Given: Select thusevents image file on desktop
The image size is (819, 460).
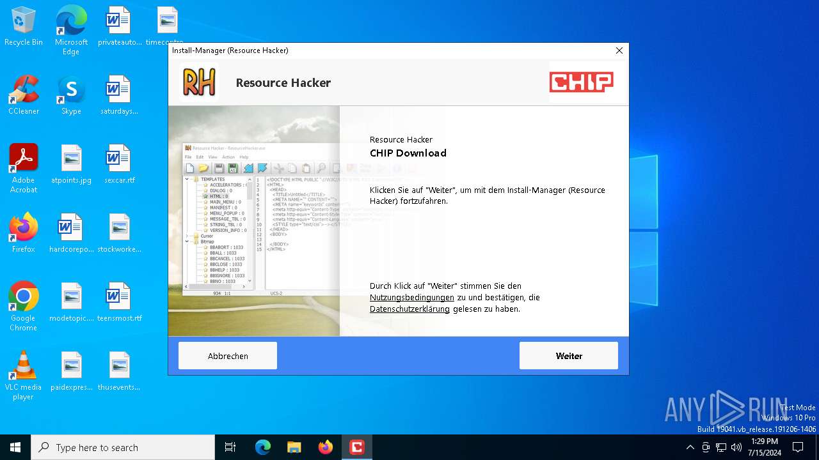Looking at the screenshot, I should [119, 372].
